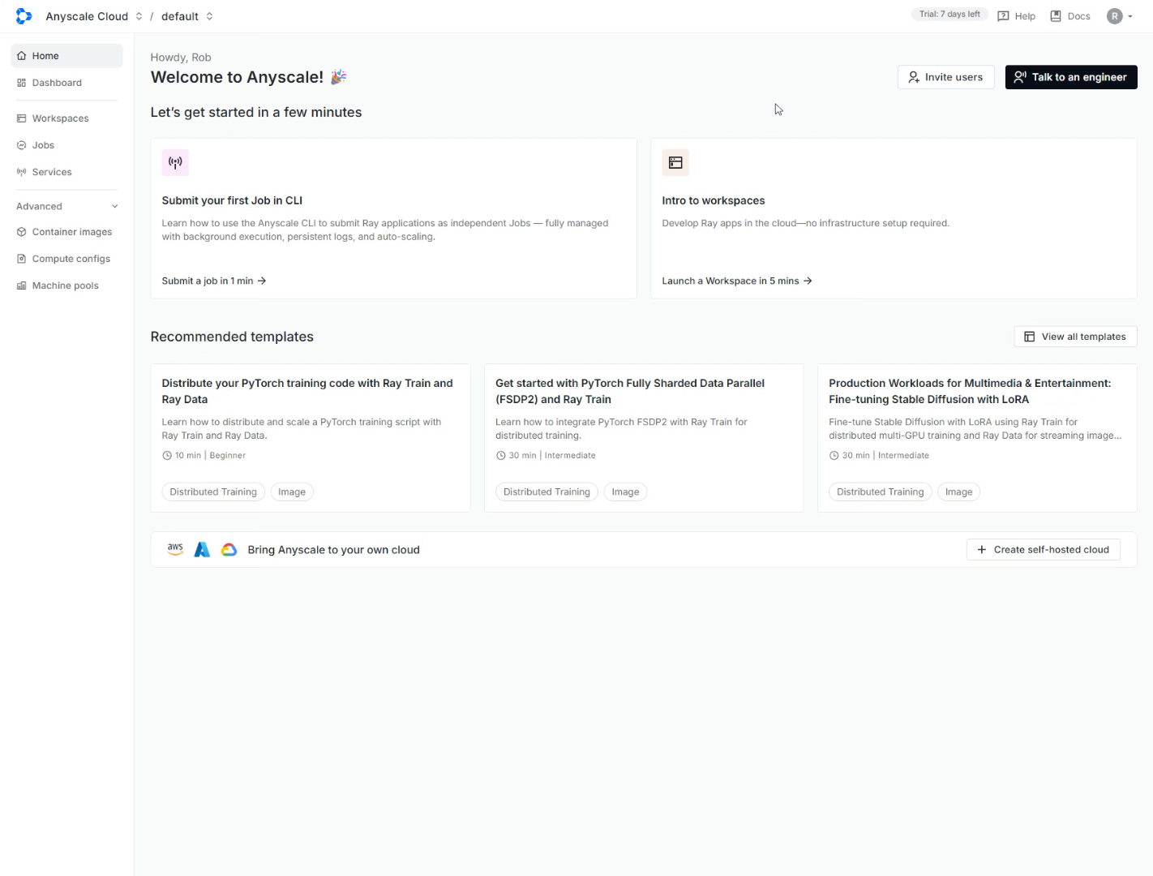Click the Help icon in header
1153x876 pixels.
pos(1003,16)
